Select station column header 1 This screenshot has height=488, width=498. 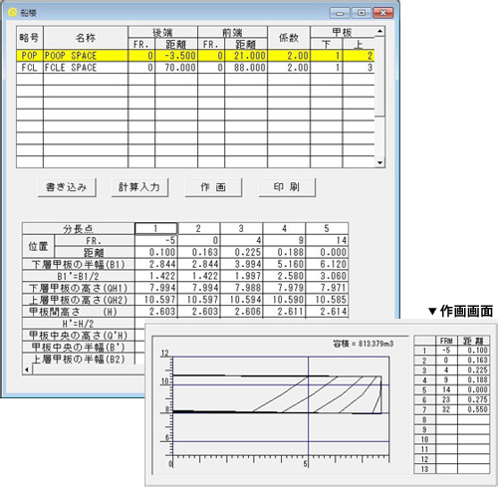coord(156,228)
